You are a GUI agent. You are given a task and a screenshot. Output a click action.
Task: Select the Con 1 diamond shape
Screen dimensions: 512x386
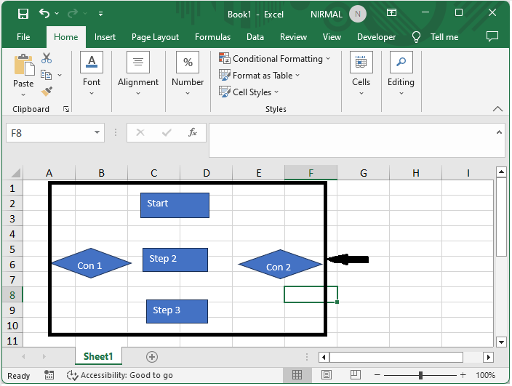point(91,263)
